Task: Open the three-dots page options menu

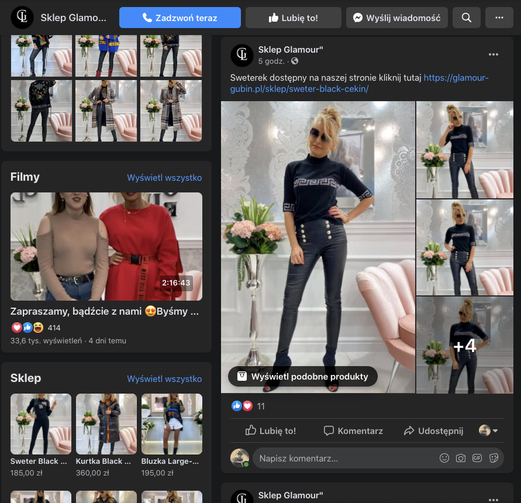Action: [x=499, y=18]
